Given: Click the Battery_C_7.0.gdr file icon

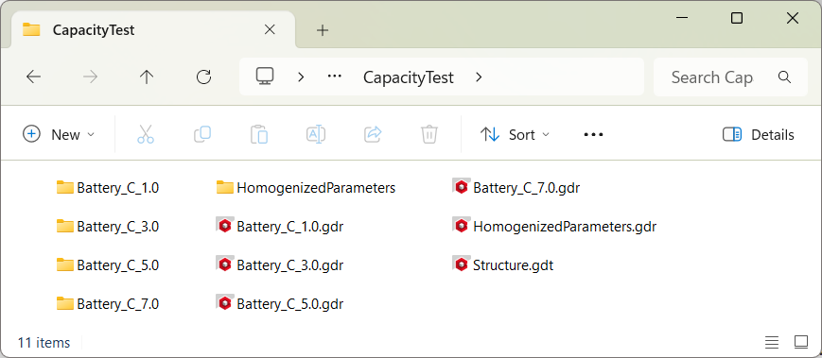Looking at the screenshot, I should click(x=461, y=186).
